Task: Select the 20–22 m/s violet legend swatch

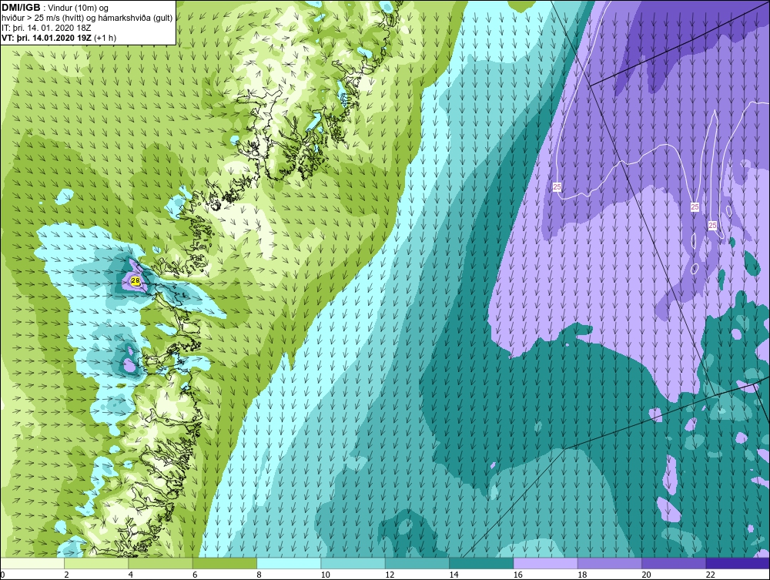Action: click(x=674, y=563)
